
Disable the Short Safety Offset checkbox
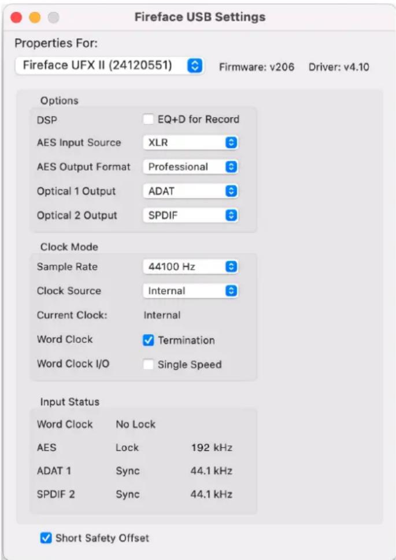pyautogui.click(x=46, y=538)
